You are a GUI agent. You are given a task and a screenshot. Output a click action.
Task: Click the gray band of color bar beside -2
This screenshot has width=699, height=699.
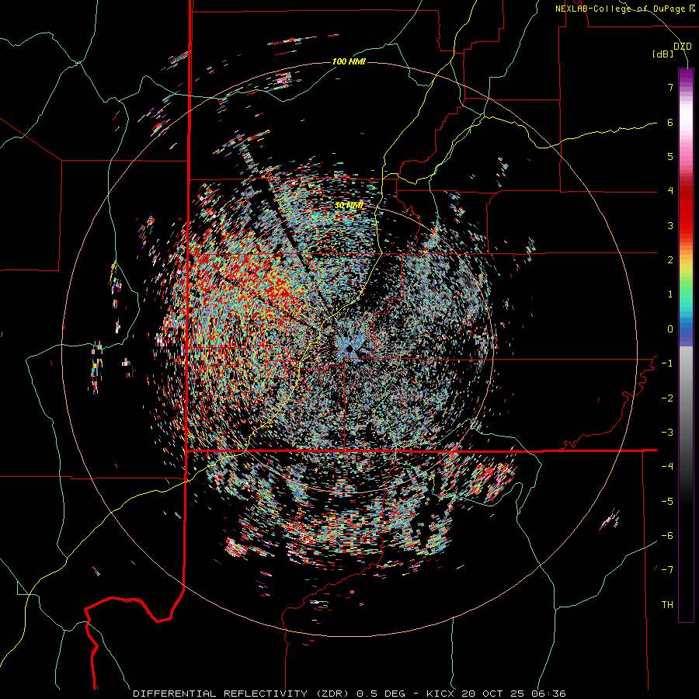point(686,398)
